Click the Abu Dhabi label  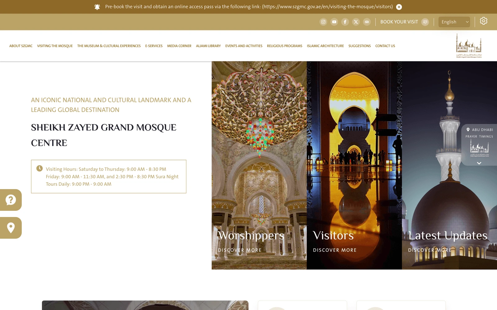[482, 130]
